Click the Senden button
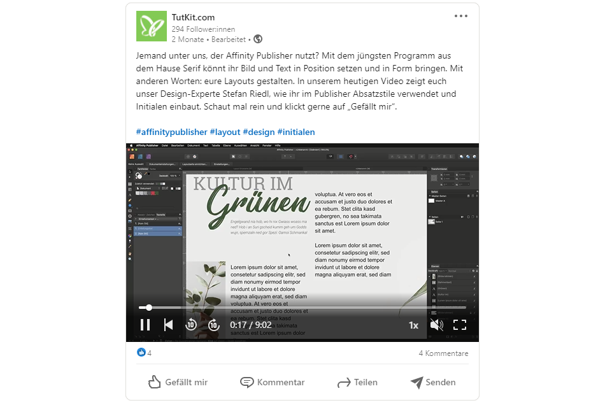This screenshot has height=405, width=605. (433, 382)
